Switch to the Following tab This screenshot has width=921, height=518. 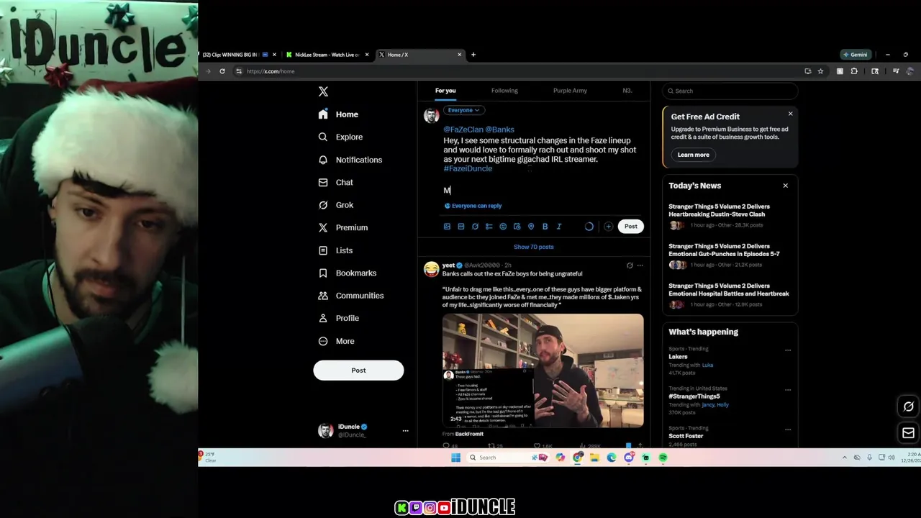point(504,91)
